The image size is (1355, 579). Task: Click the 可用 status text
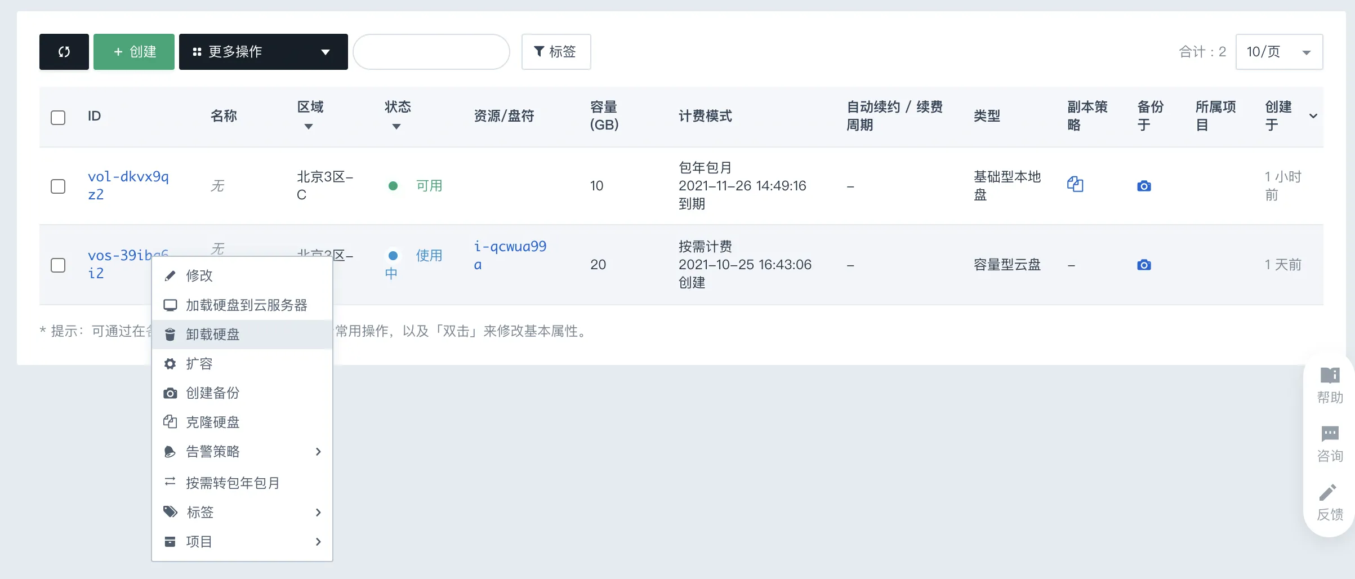(x=429, y=186)
